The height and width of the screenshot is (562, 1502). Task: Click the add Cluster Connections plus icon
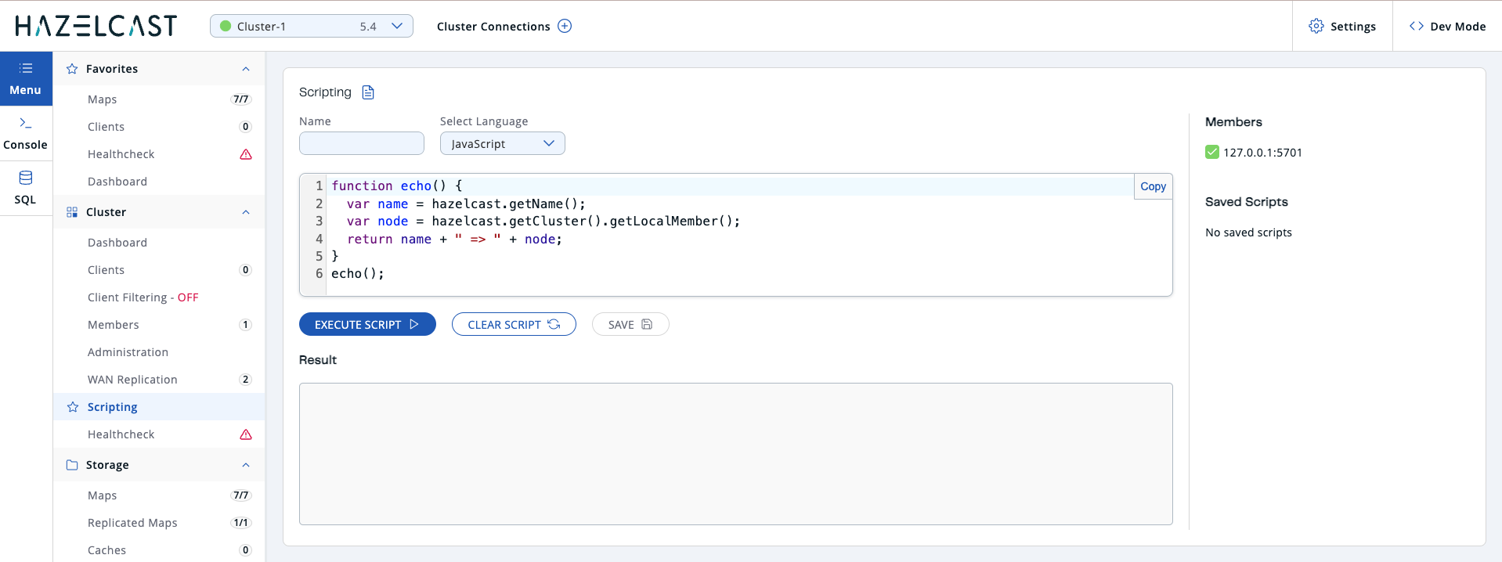pos(565,26)
